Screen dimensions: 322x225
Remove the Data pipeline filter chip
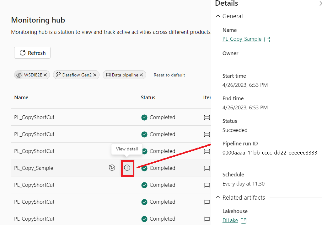tap(141, 75)
